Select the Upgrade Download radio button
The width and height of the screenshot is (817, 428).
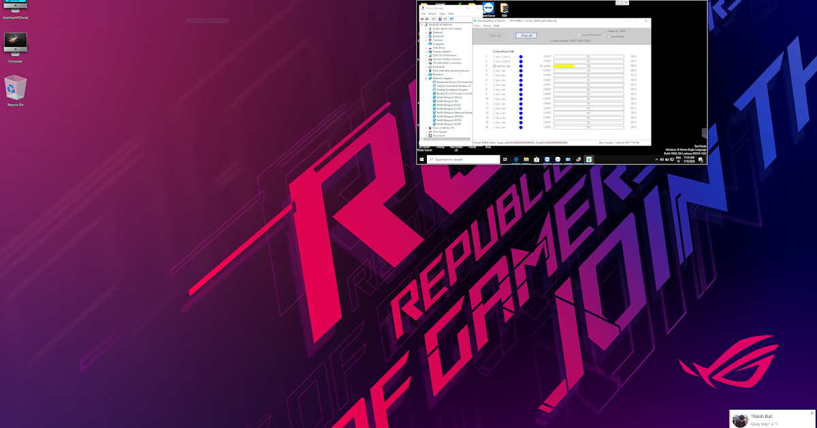pos(579,35)
